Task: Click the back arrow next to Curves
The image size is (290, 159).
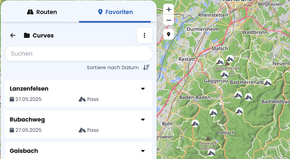Action: coord(13,35)
